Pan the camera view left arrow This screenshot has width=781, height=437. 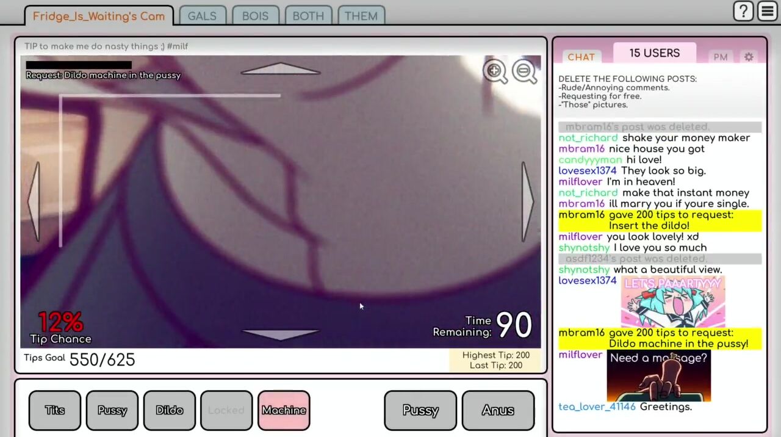[x=34, y=201]
